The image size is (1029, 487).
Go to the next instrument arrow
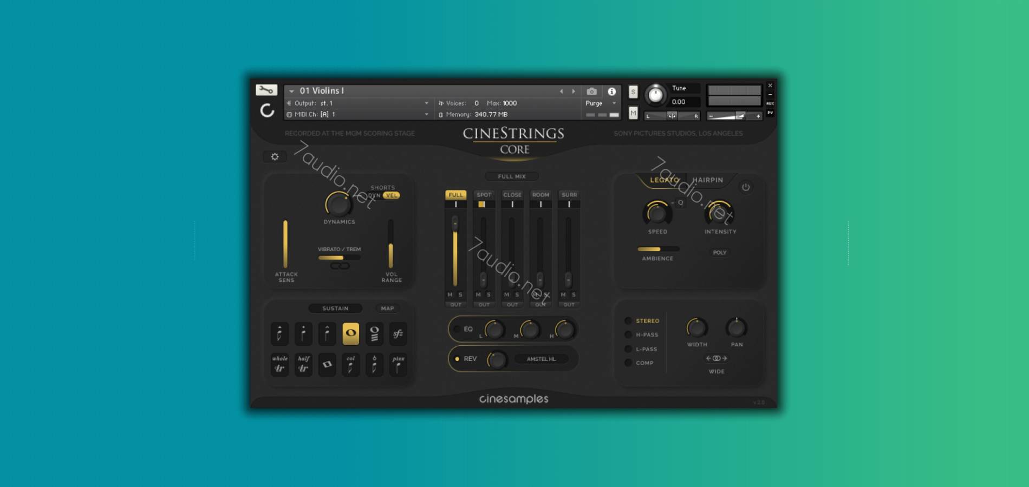[574, 91]
